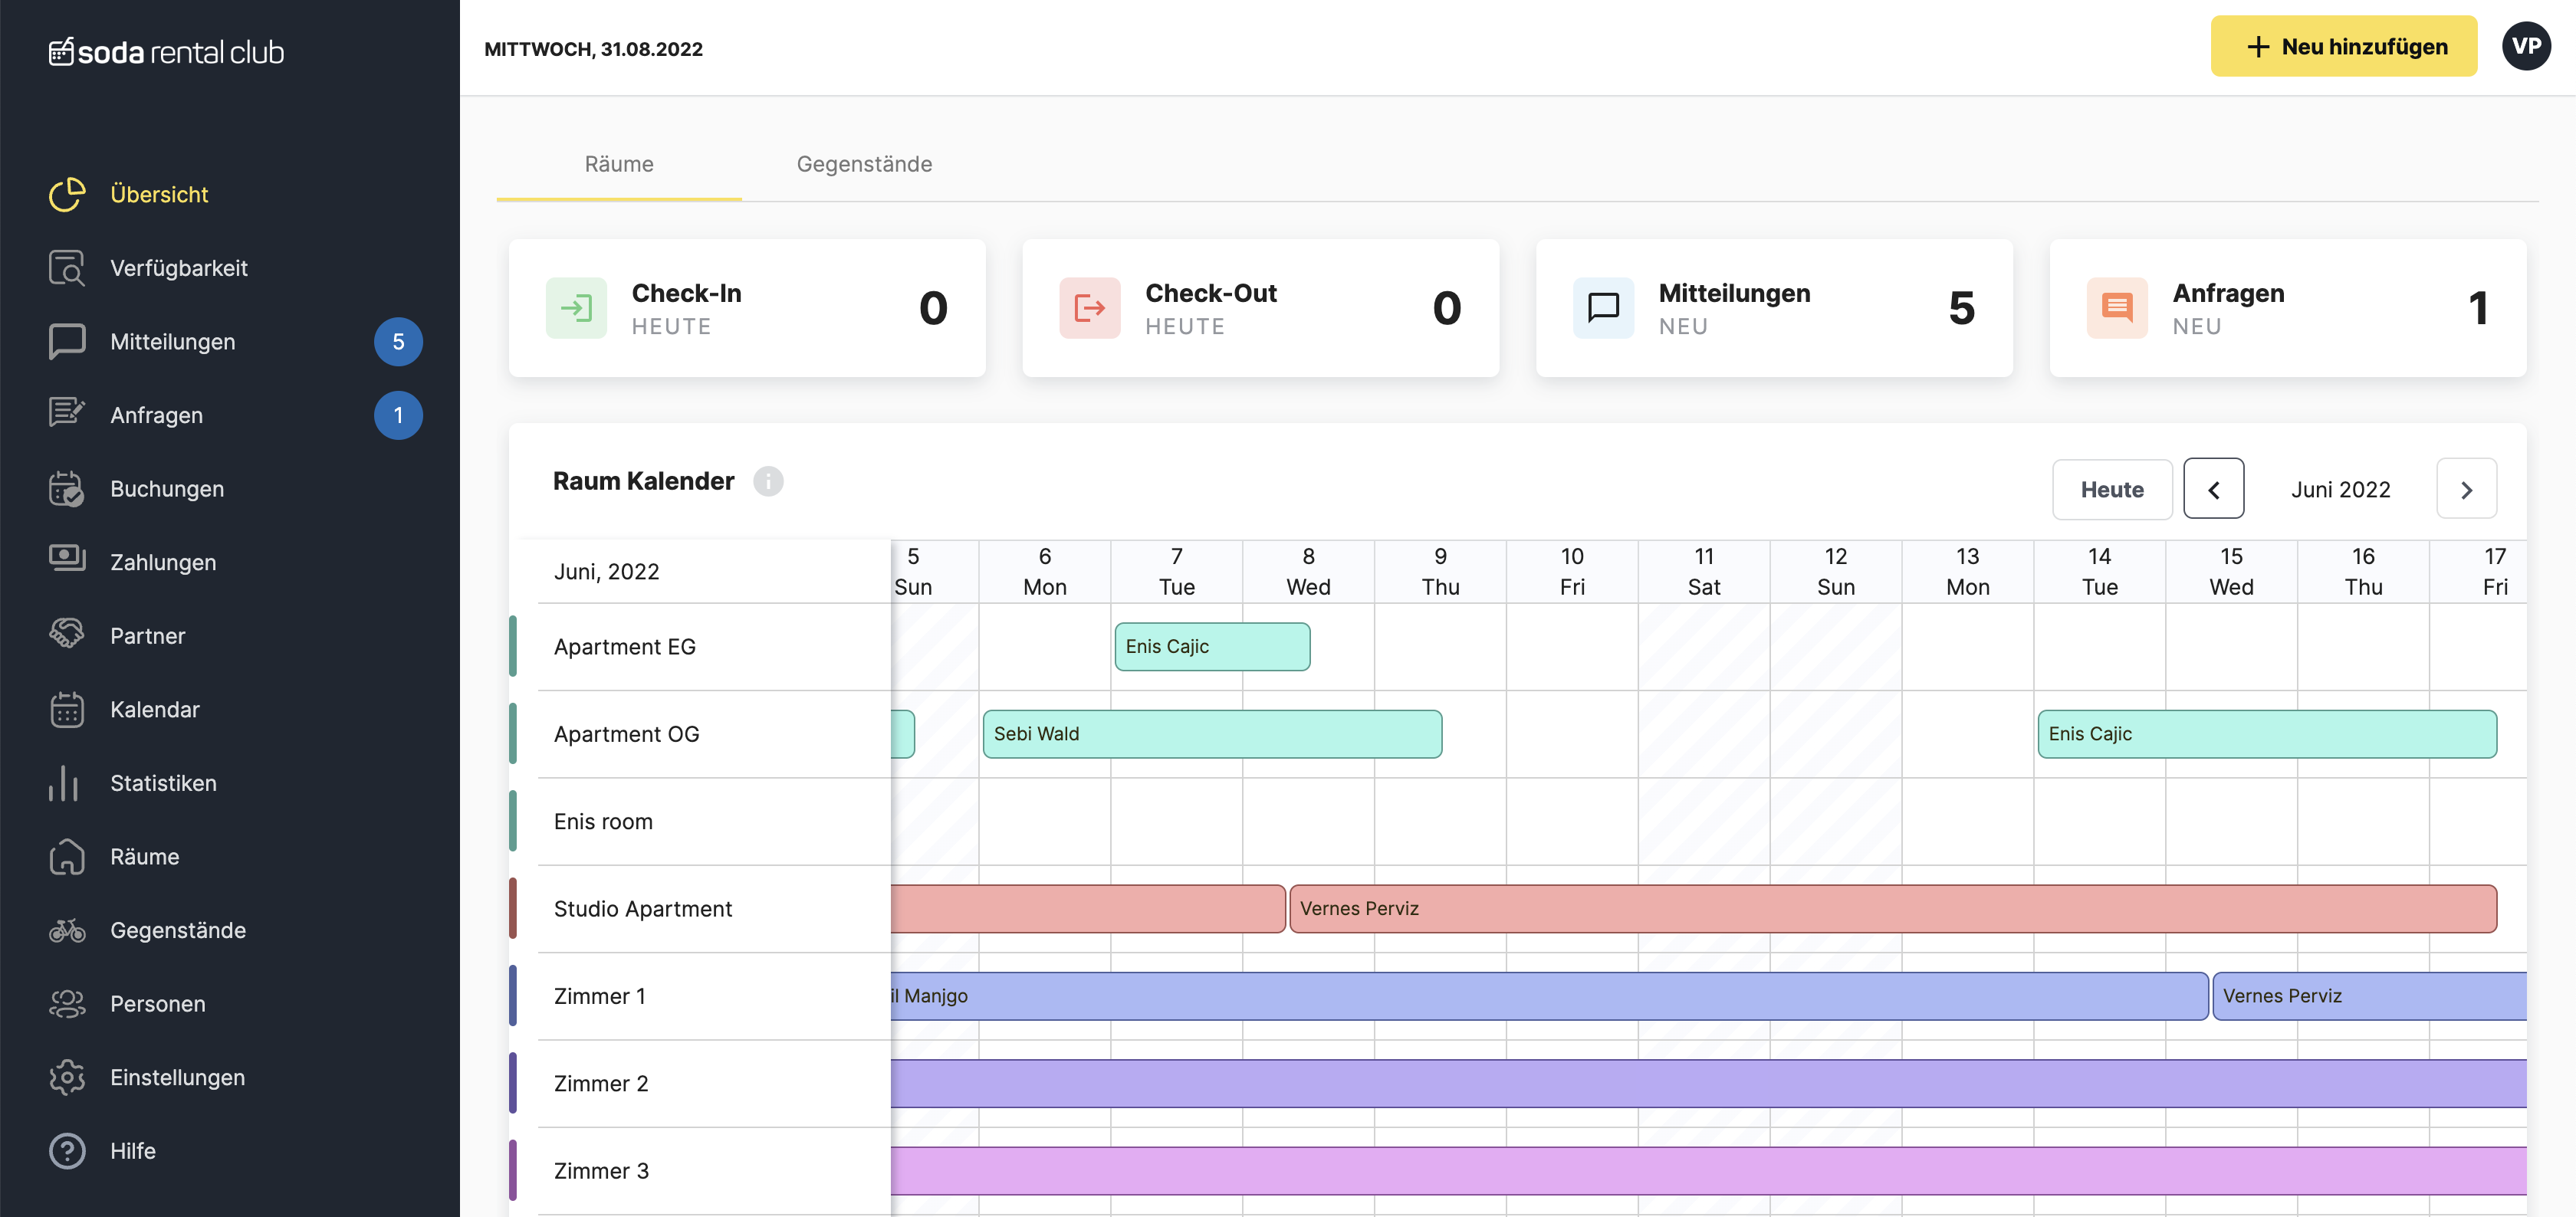This screenshot has width=2576, height=1217.
Task: Click the 8 Wed column header
Action: pos(1308,572)
